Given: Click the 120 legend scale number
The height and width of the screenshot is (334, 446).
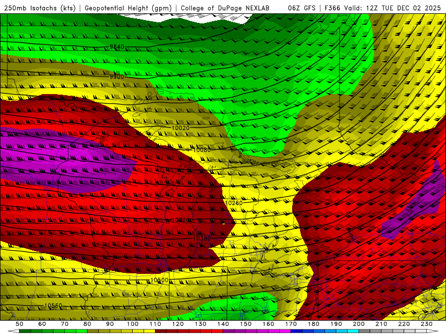Looking at the screenshot, I should (x=178, y=324).
